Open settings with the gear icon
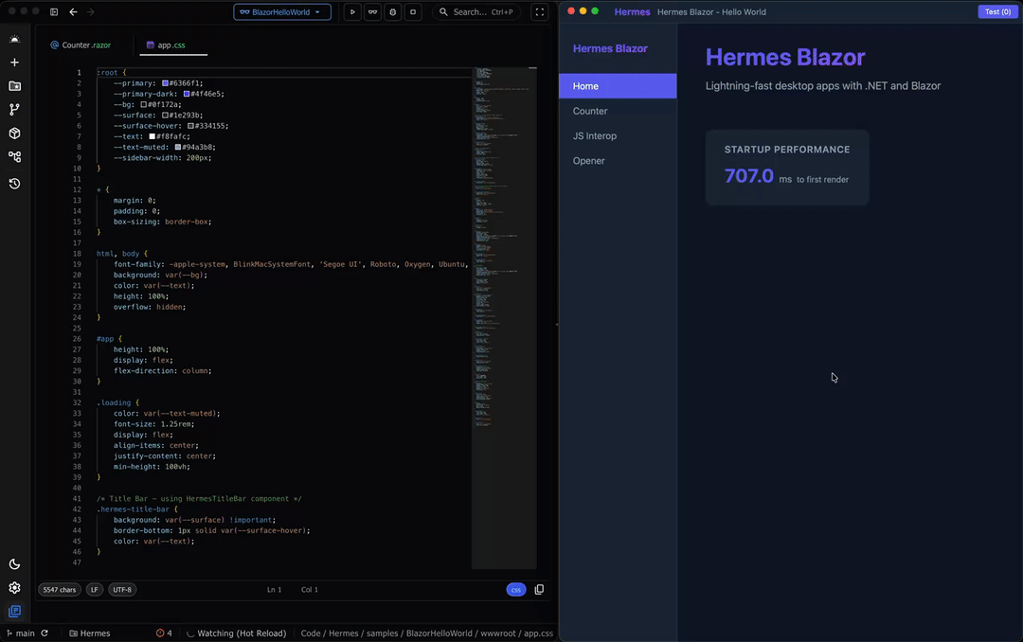The height and width of the screenshot is (642, 1023). click(14, 588)
